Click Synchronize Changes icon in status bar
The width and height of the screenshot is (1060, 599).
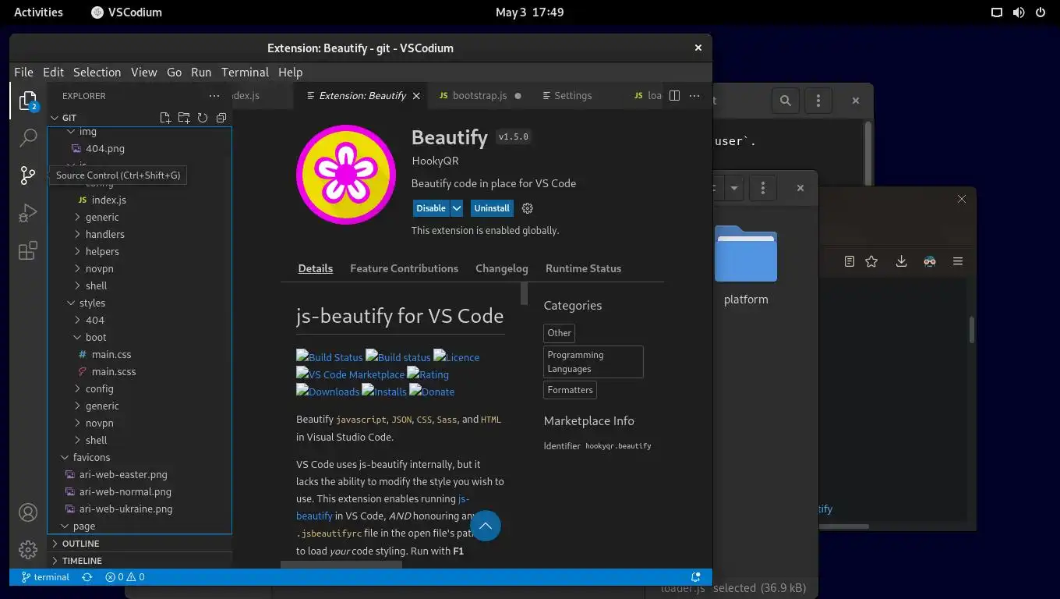tap(87, 577)
